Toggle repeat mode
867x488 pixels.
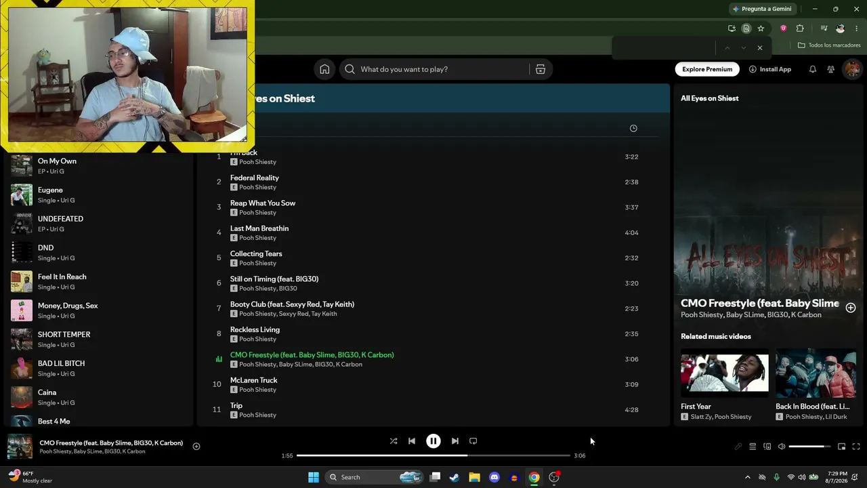click(473, 441)
